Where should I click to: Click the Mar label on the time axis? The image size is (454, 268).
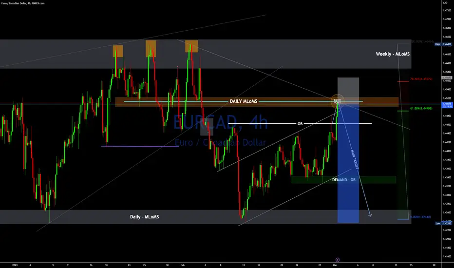335,265
